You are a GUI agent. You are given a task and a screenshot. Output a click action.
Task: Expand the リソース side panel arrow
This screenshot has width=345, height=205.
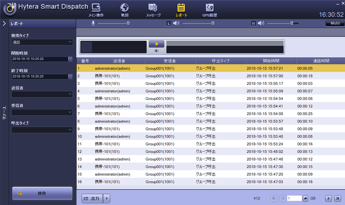pyautogui.click(x=4, y=23)
